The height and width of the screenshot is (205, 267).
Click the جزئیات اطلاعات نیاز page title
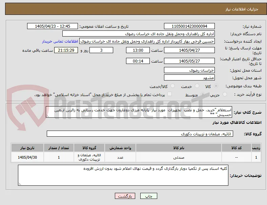(242, 9)
